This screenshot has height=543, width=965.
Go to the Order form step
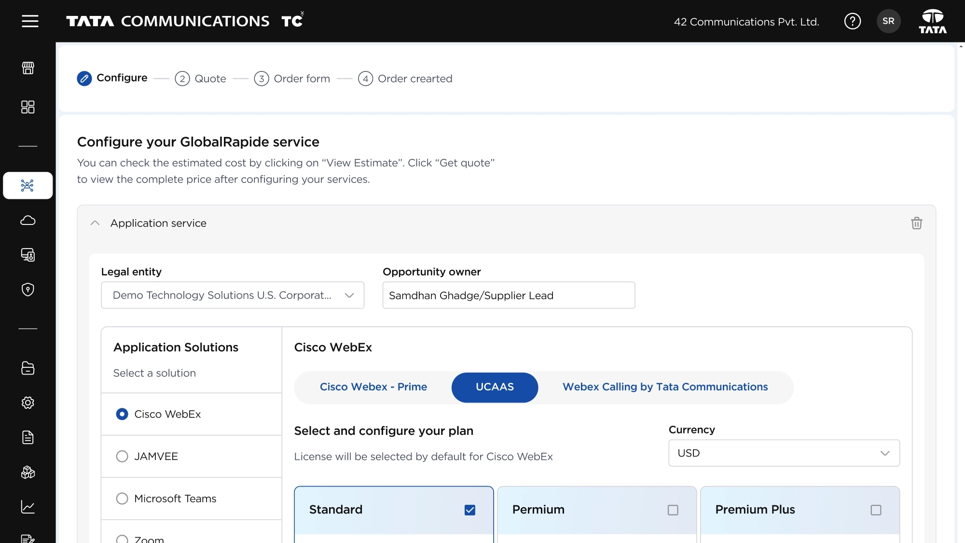(x=292, y=79)
